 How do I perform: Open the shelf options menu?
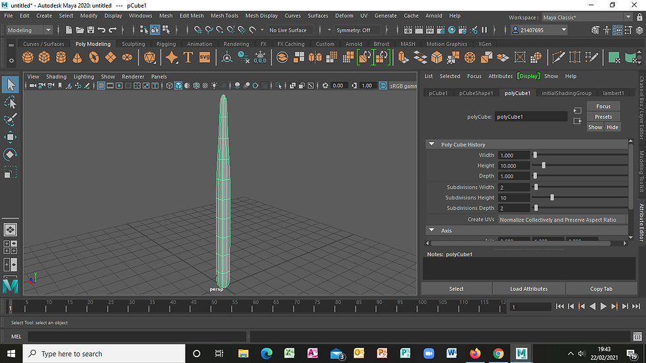pos(11,61)
